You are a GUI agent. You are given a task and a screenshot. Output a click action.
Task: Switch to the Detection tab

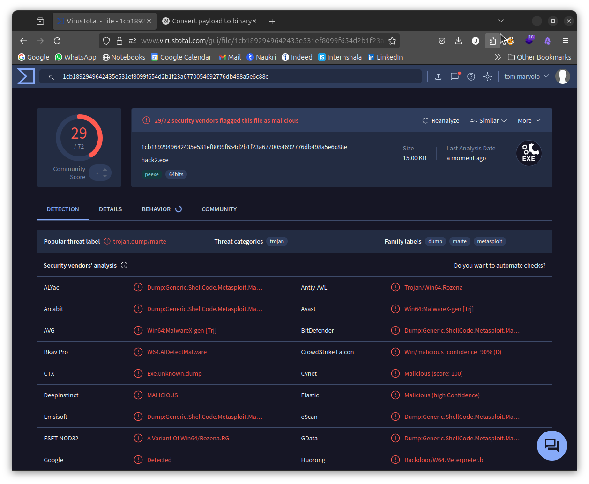coord(63,209)
